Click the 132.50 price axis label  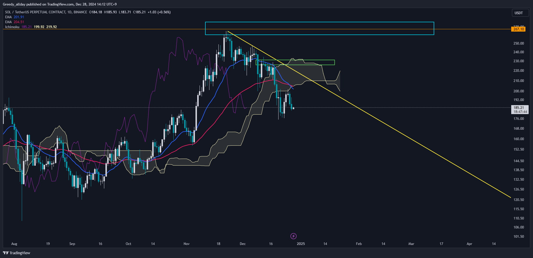(x=519, y=180)
